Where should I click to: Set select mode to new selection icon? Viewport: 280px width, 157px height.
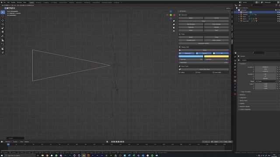(x=6, y=8)
